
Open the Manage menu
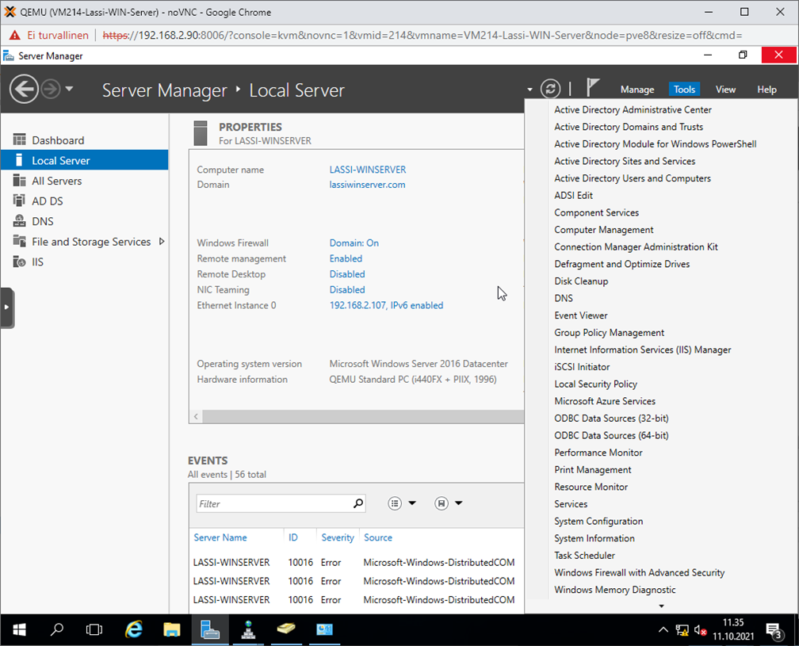pos(637,90)
